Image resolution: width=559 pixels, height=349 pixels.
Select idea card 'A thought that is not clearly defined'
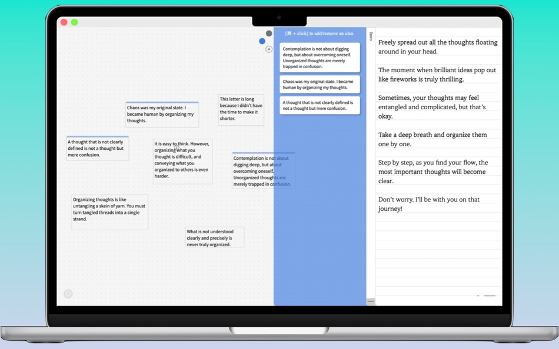(x=320, y=105)
